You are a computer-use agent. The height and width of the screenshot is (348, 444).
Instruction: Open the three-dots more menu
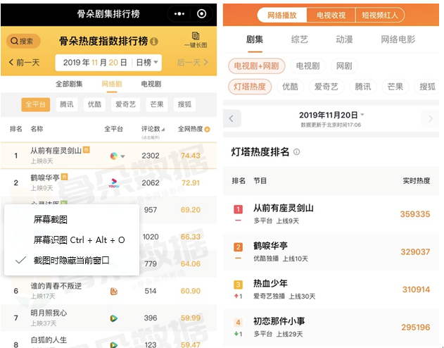click(179, 13)
